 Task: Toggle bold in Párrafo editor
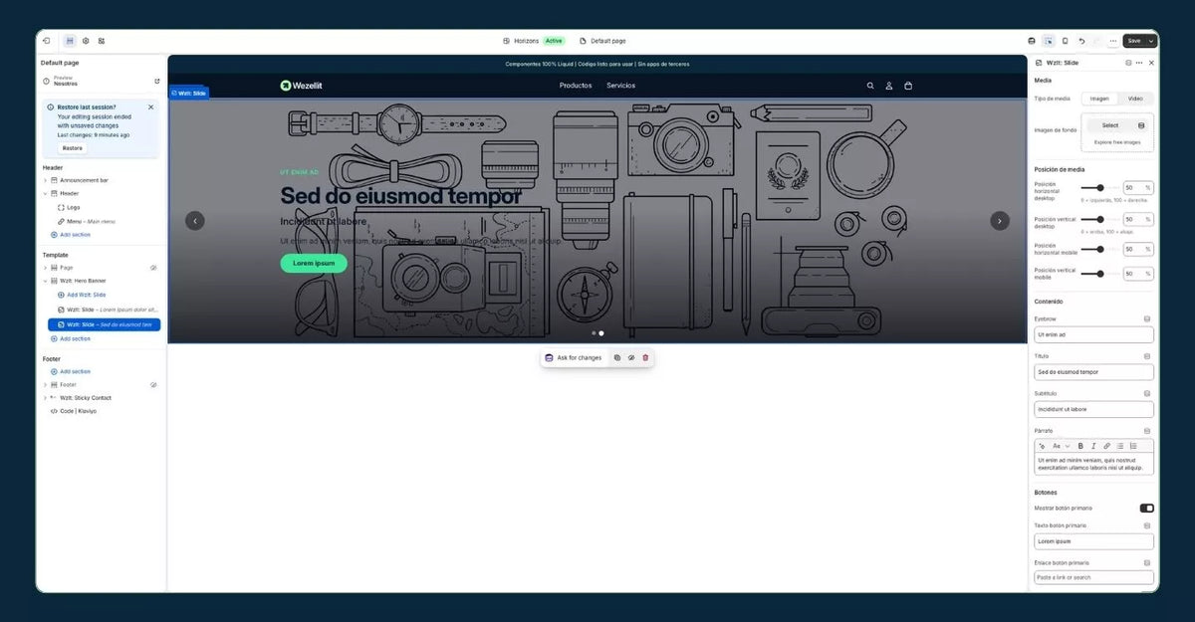(x=1080, y=446)
